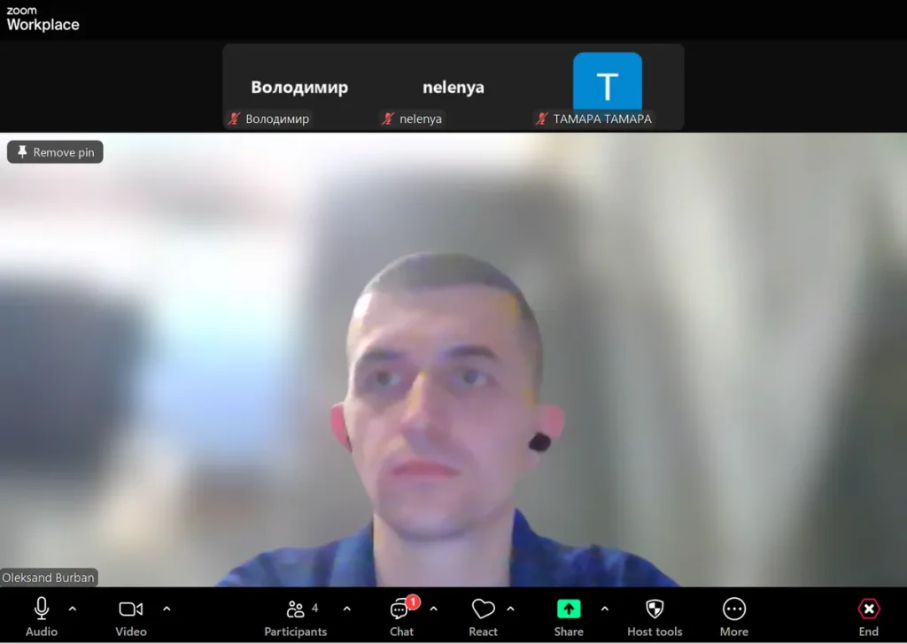Open Host tools shield icon
The image size is (907, 644).
click(655, 609)
